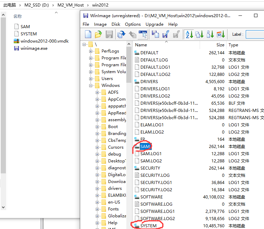Image resolution: width=264 pixels, height=229 pixels.
Task: Expand the PerfLogs tree node
Action: click(x=91, y=51)
